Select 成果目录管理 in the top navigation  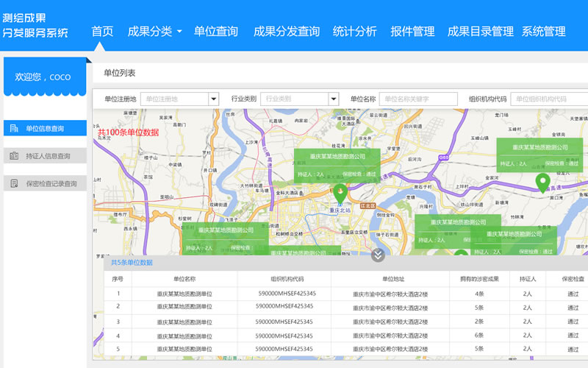point(480,32)
